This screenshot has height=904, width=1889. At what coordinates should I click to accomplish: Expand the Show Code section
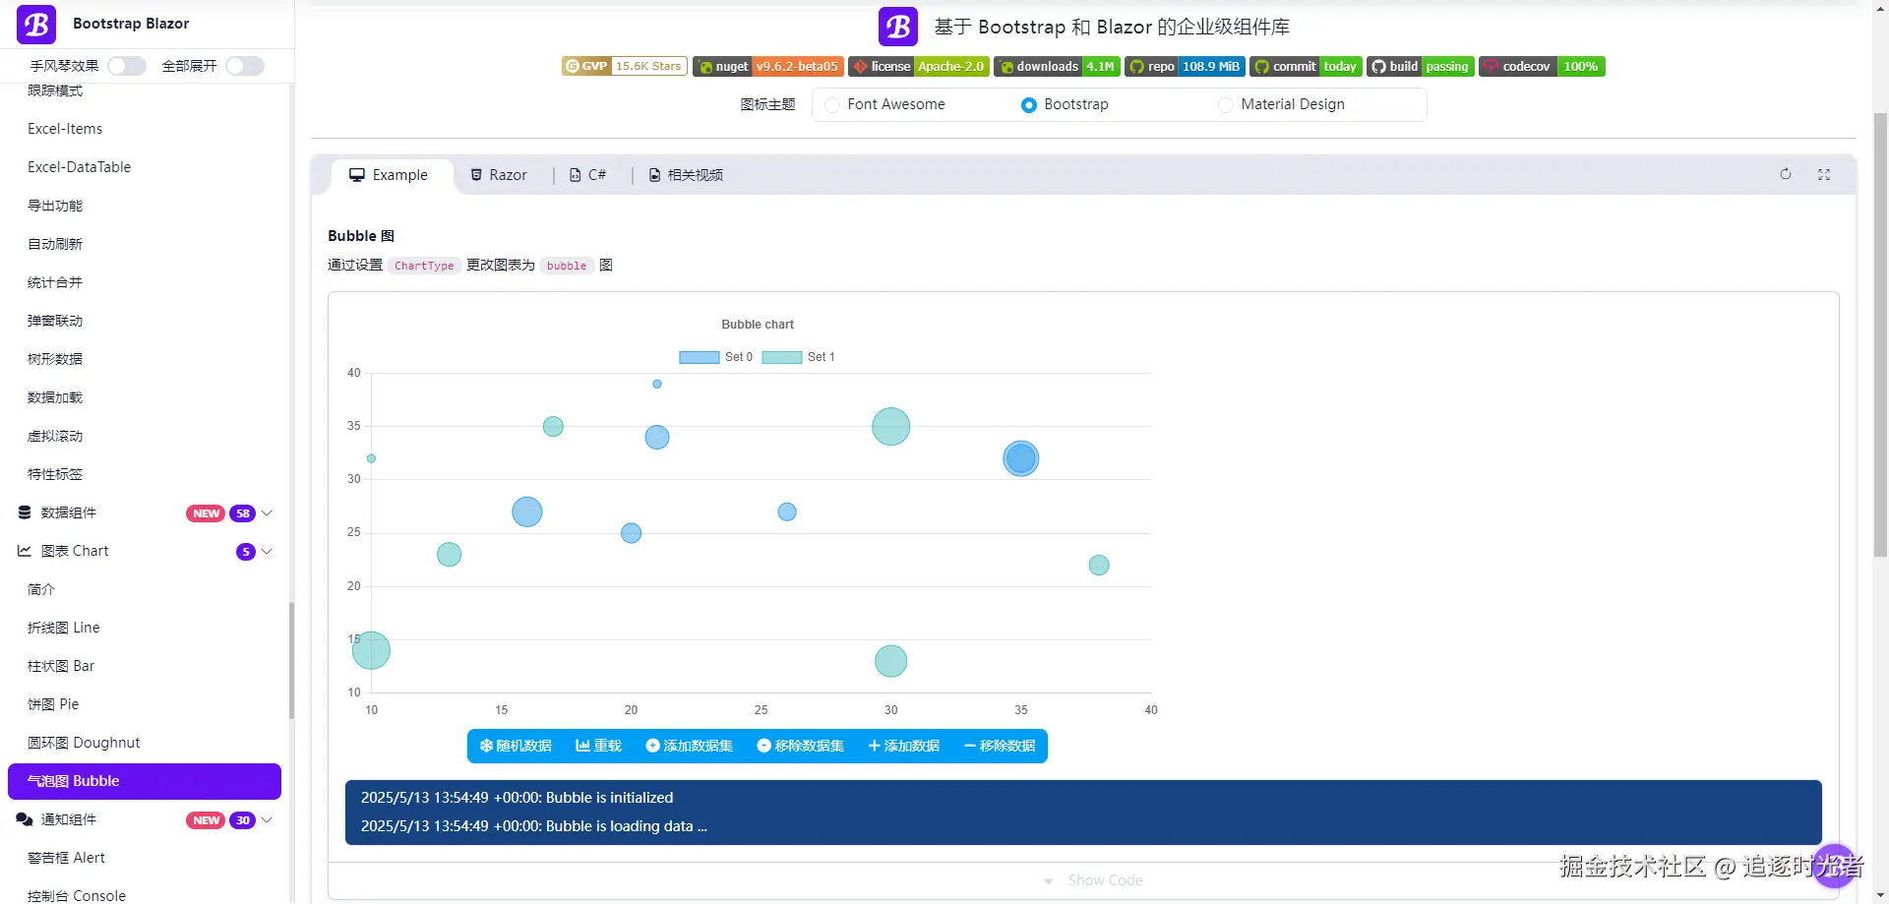[1093, 880]
